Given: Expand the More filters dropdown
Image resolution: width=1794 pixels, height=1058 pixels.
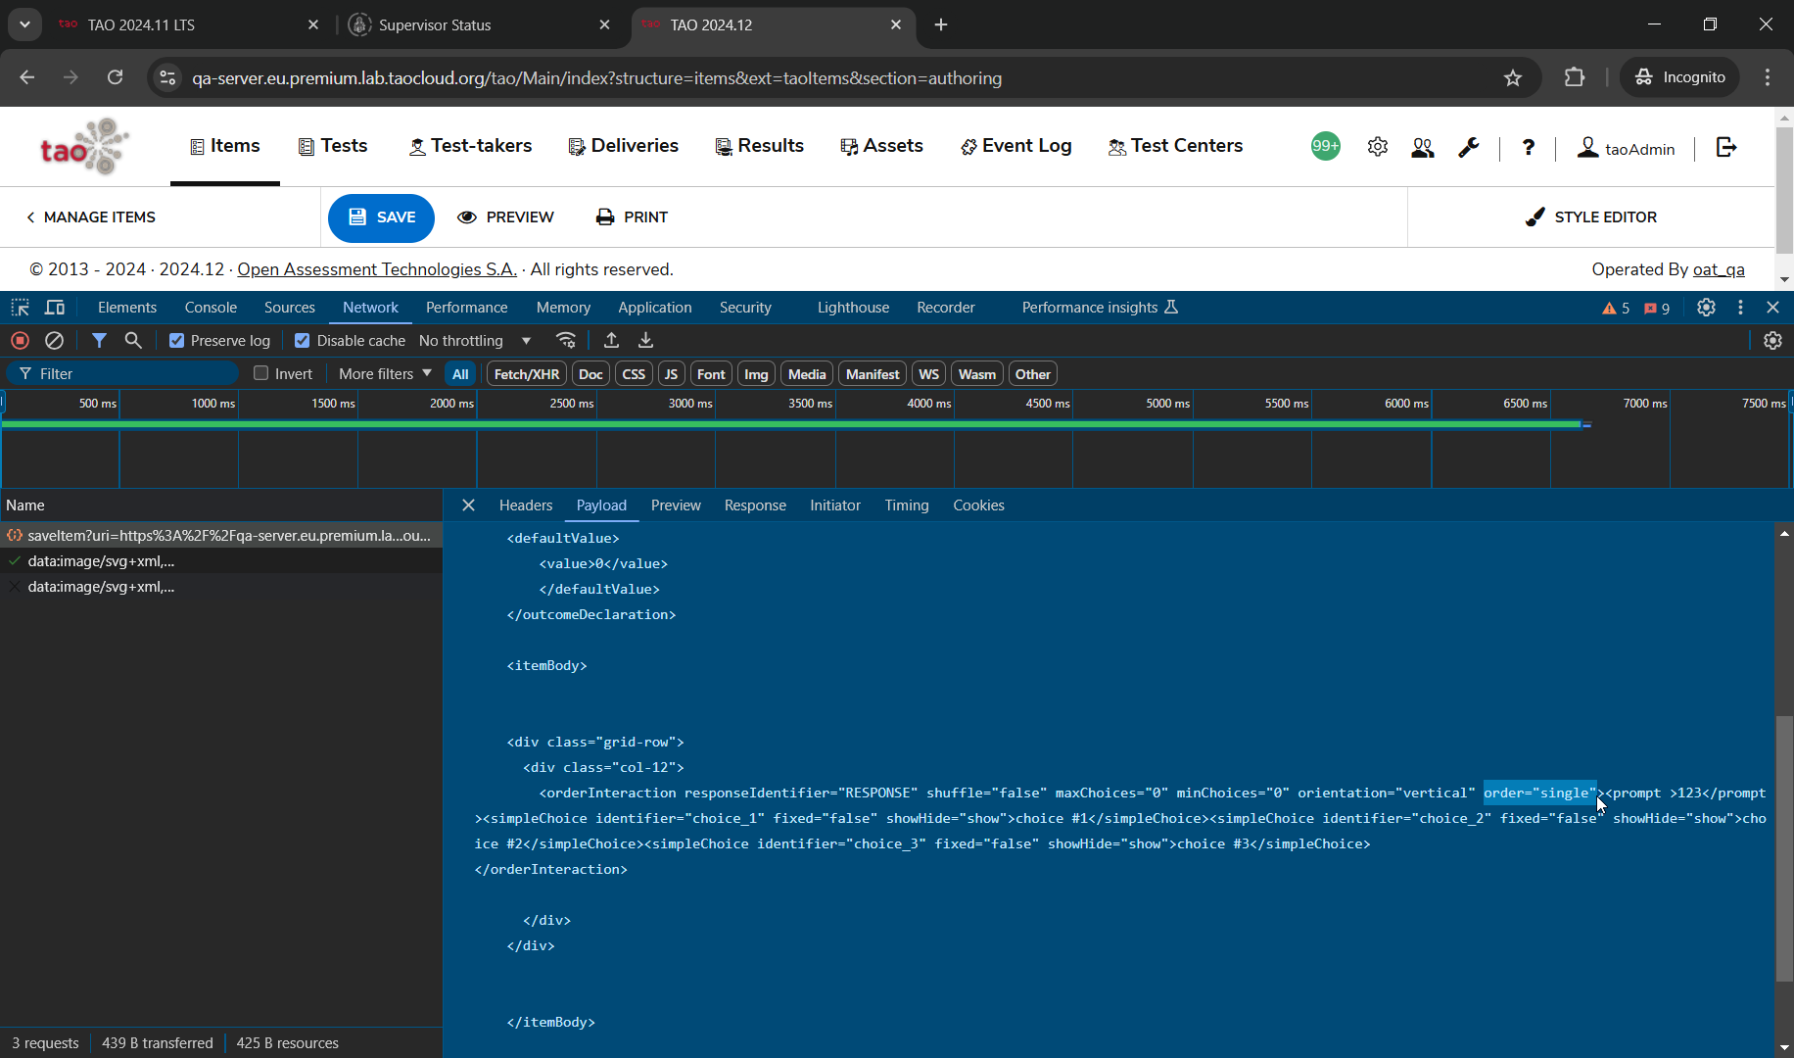Looking at the screenshot, I should (385, 374).
